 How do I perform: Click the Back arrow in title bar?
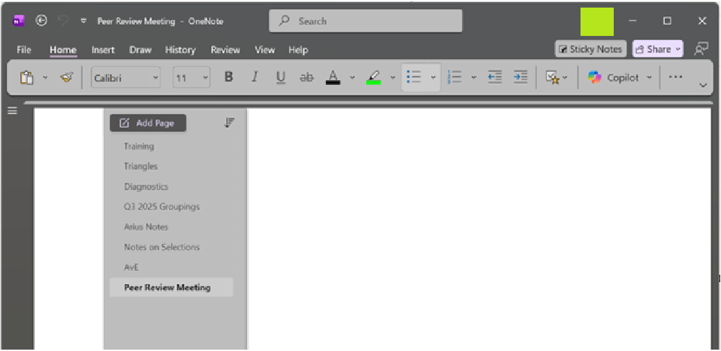[x=42, y=21]
